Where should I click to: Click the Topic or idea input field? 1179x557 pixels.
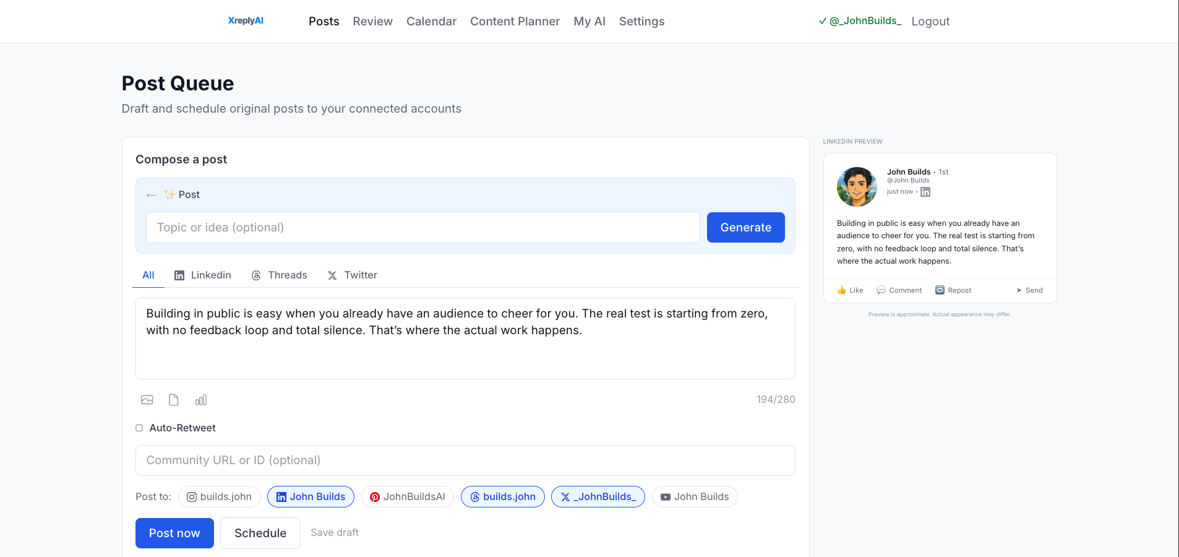[422, 228]
